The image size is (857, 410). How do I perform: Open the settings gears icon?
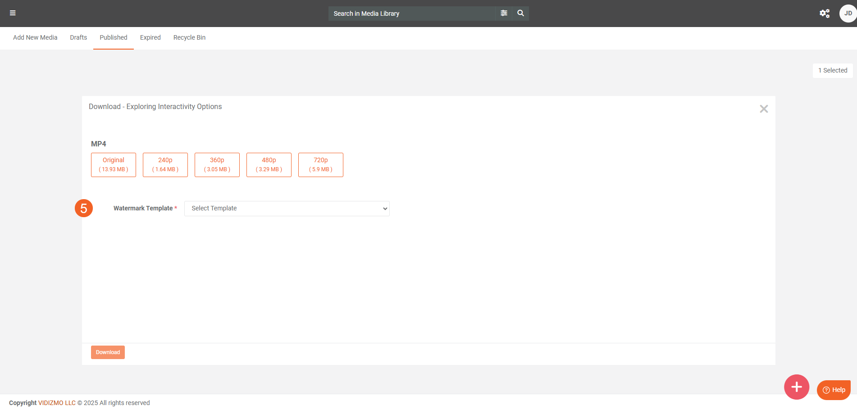pyautogui.click(x=824, y=14)
